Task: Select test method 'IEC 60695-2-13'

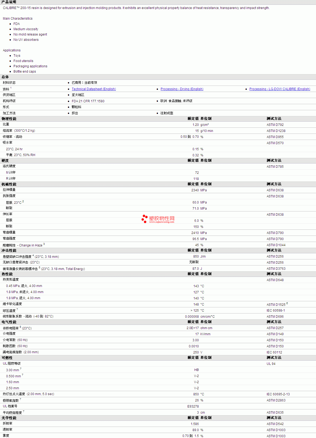Action: tap(278, 394)
